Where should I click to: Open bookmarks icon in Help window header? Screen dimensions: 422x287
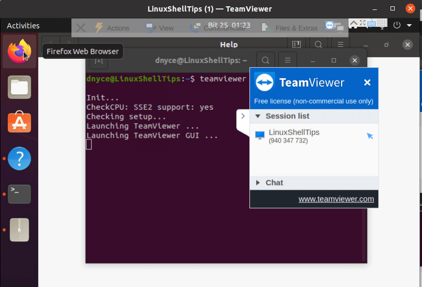click(x=297, y=44)
